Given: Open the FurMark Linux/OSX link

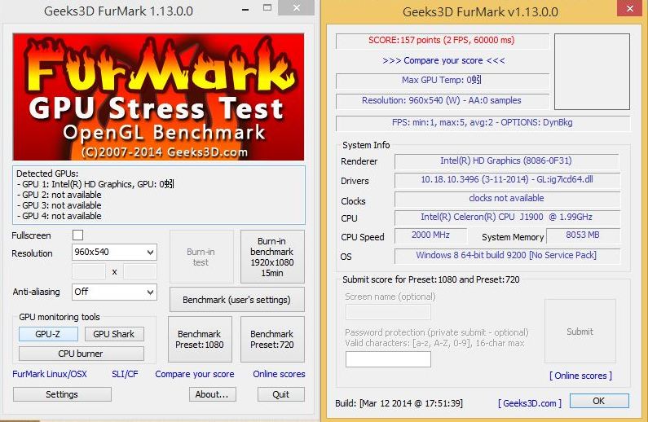Looking at the screenshot, I should pyautogui.click(x=50, y=374).
